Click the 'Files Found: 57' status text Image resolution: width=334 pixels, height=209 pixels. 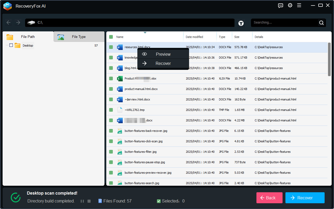pos(118,201)
